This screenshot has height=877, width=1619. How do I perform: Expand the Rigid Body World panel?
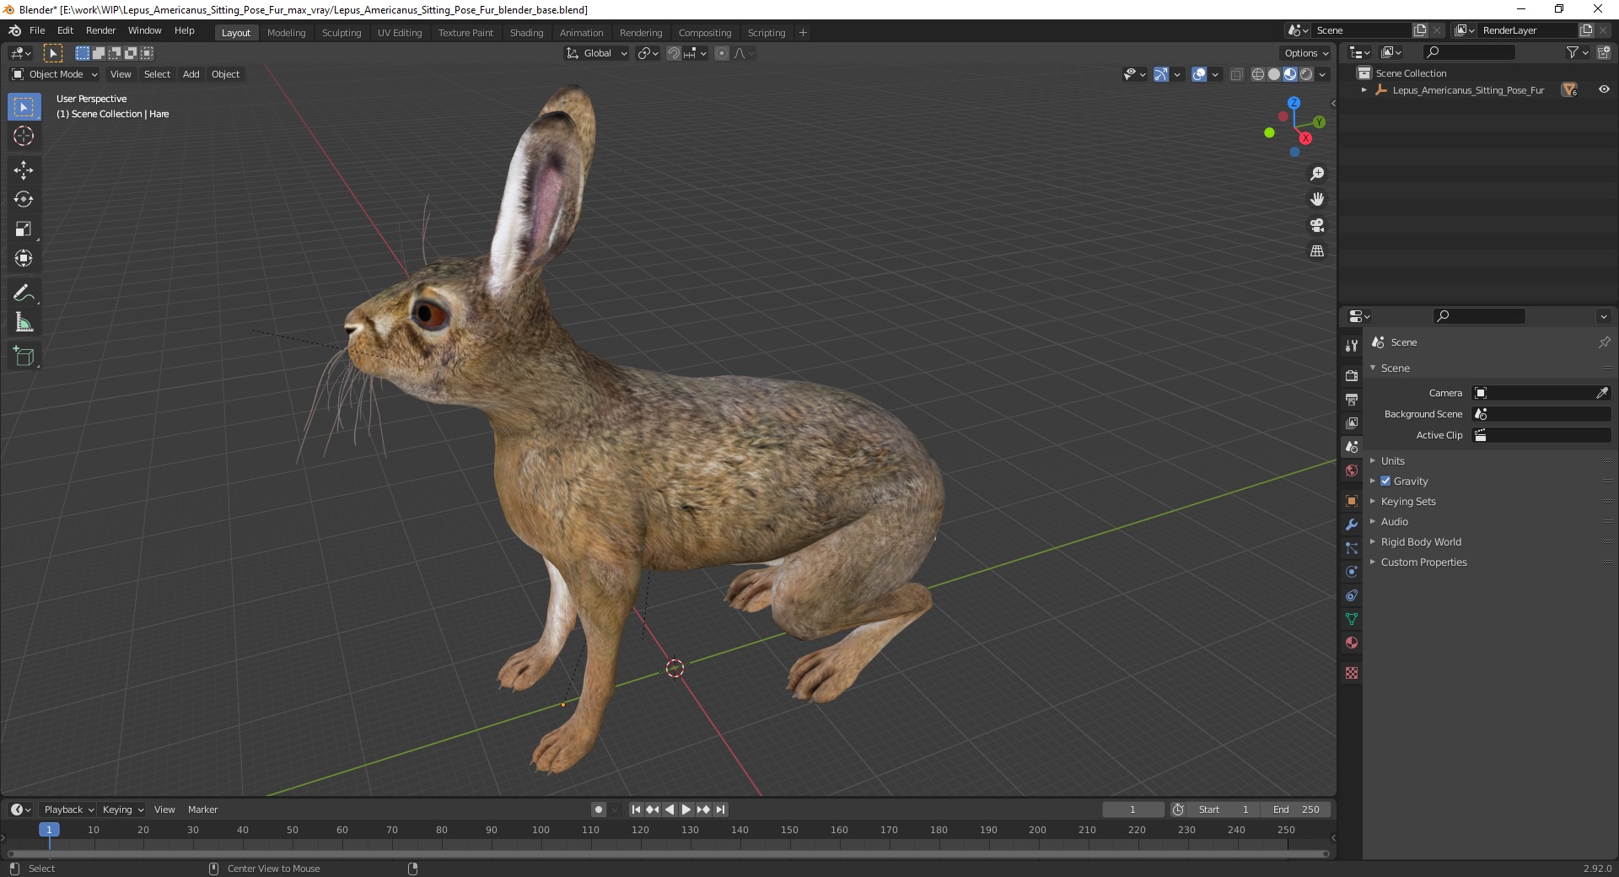pyautogui.click(x=1420, y=541)
